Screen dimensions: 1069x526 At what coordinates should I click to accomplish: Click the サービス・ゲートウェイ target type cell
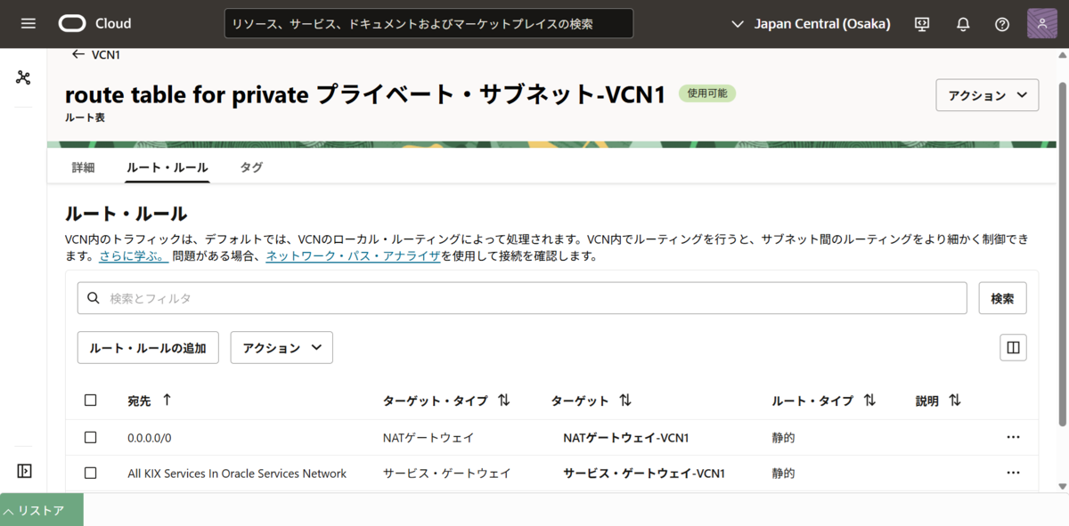447,473
